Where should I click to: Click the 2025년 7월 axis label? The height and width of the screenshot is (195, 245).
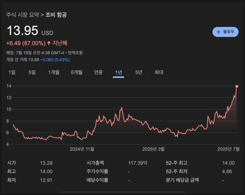[228, 149]
